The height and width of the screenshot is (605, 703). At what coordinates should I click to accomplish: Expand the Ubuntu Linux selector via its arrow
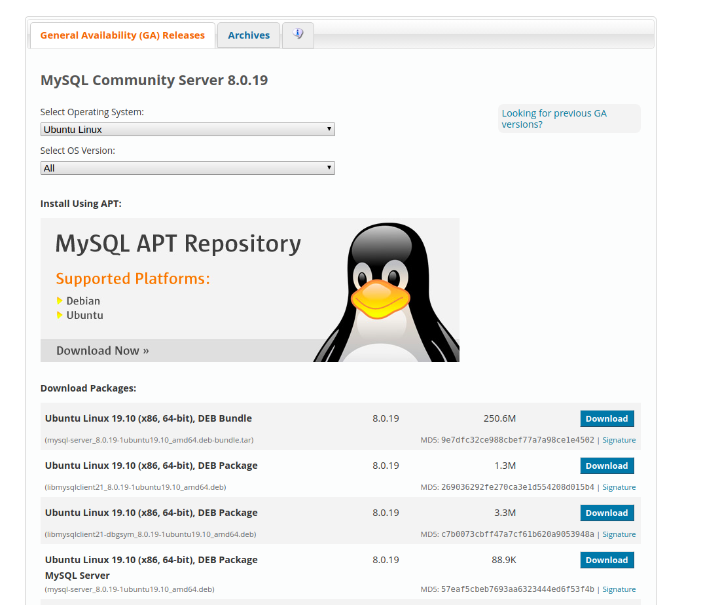pyautogui.click(x=329, y=129)
